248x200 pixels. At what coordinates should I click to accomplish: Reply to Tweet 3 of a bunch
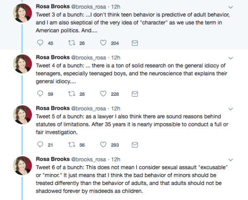coord(40,43)
